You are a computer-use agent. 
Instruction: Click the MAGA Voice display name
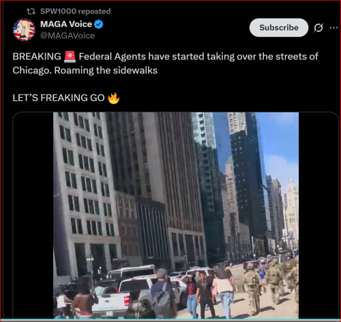66,24
